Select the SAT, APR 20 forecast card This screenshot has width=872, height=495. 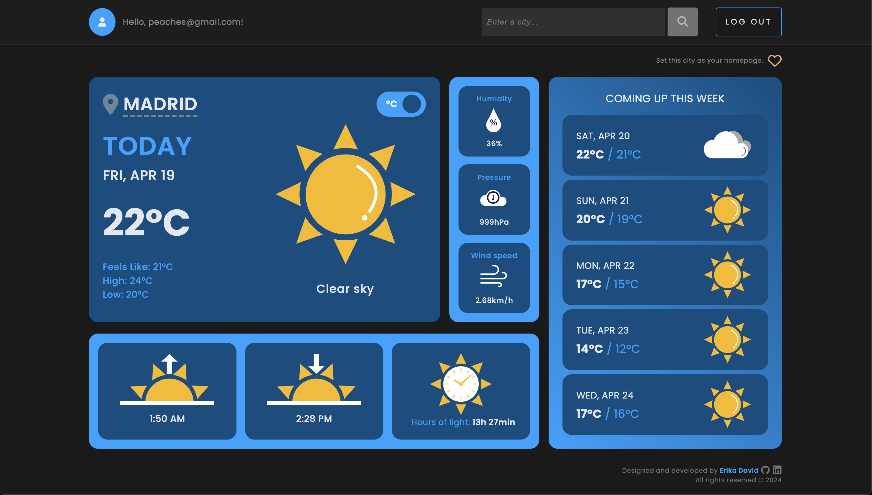tap(665, 146)
